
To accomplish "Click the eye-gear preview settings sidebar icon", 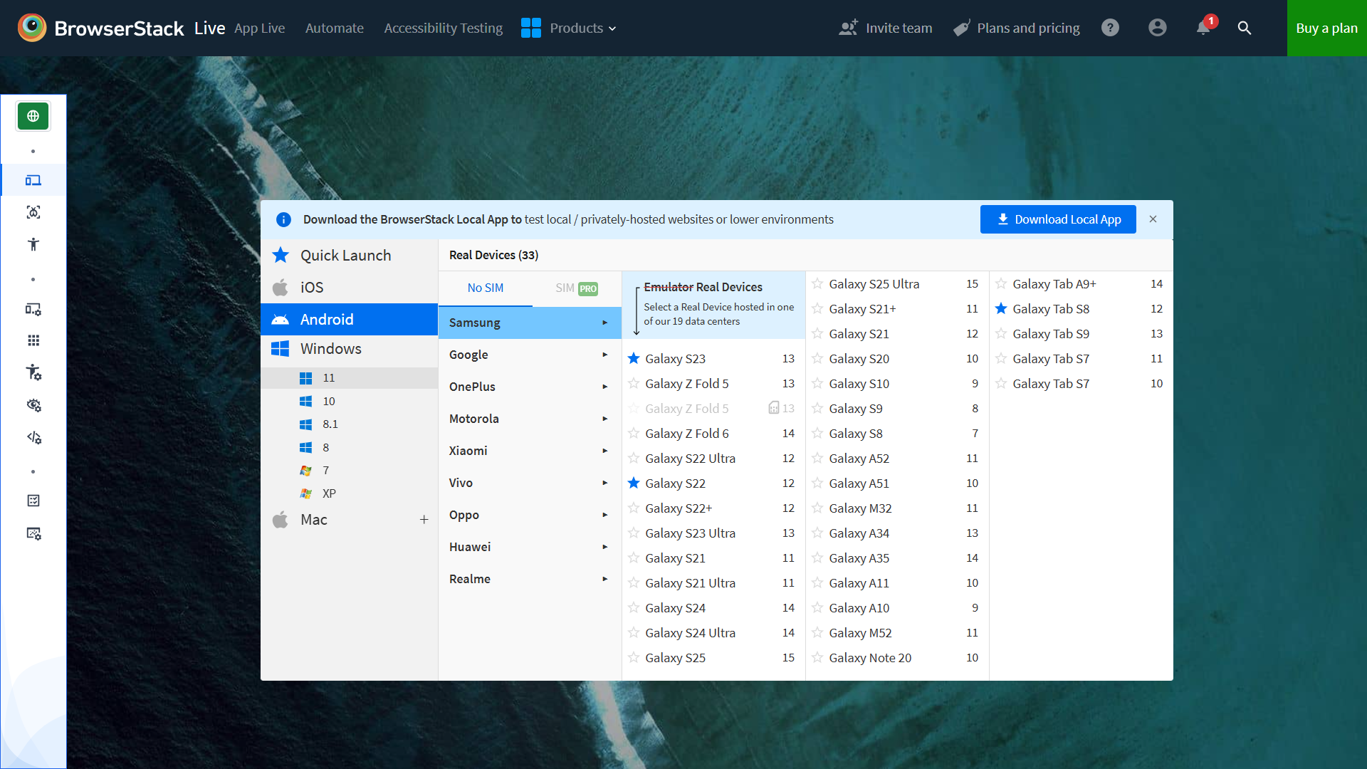I will [x=33, y=405].
